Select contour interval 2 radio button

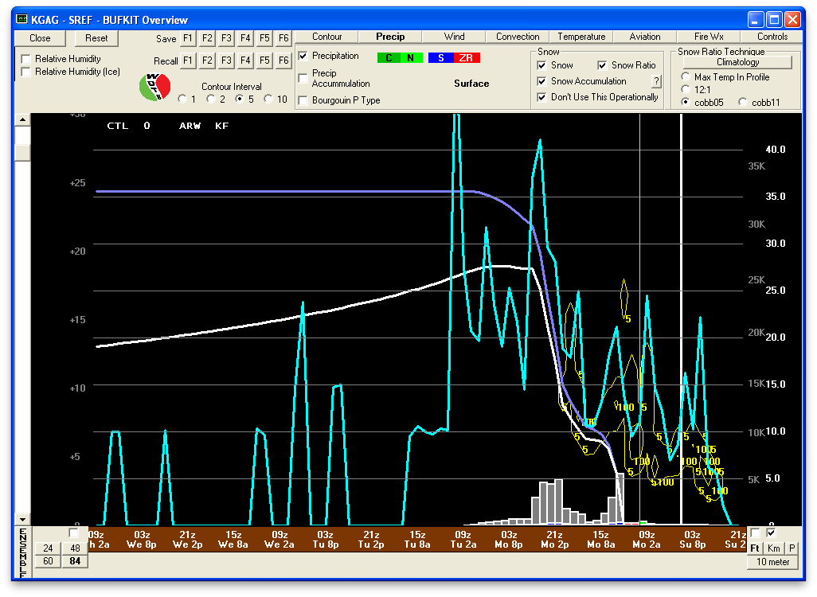211,99
